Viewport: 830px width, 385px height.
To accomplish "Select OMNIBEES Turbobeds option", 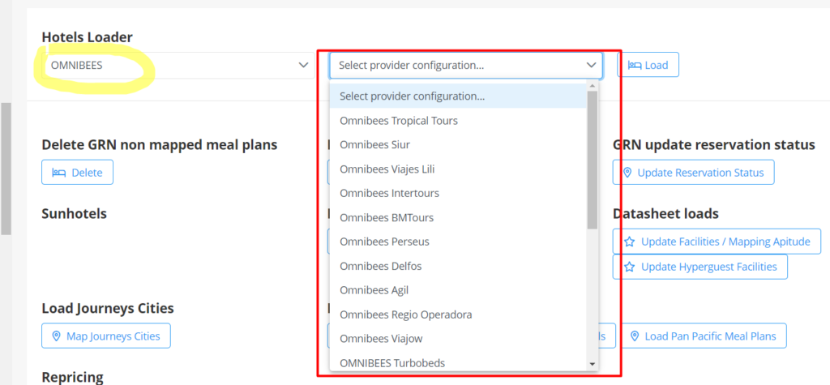I will [x=392, y=363].
